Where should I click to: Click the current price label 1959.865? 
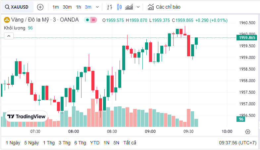(x=247, y=38)
